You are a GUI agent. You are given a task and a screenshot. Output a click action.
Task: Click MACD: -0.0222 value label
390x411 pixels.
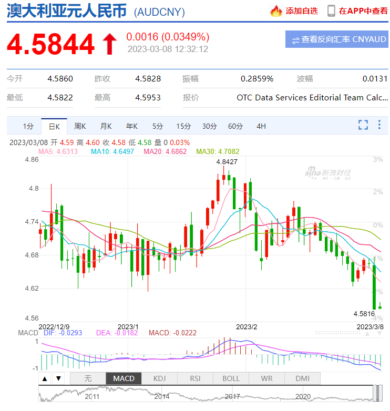pyautogui.click(x=172, y=333)
